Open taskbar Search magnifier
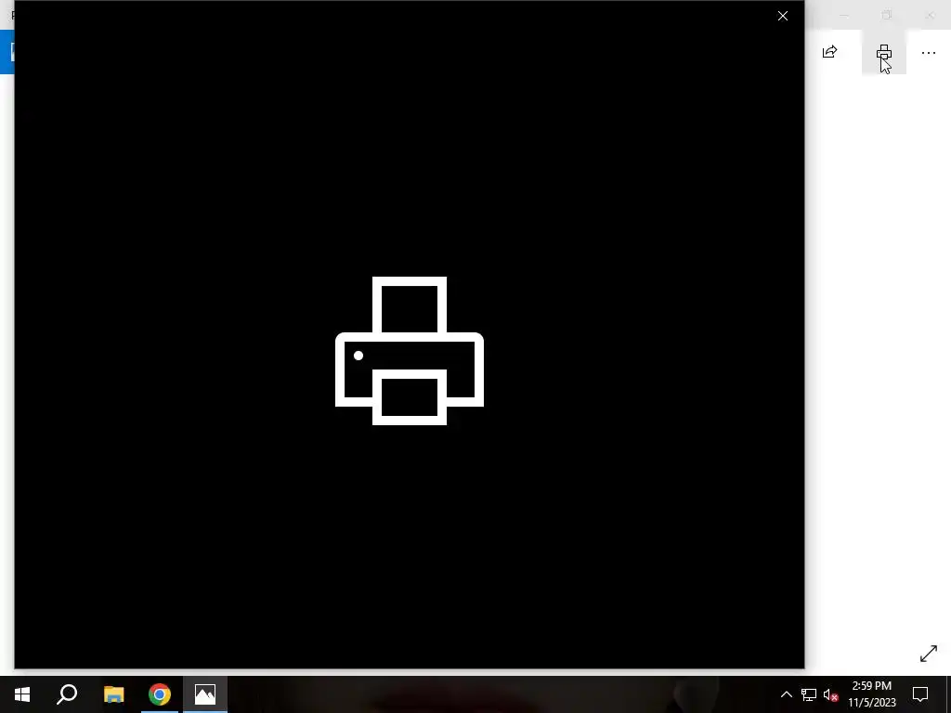951x713 pixels. (x=67, y=694)
